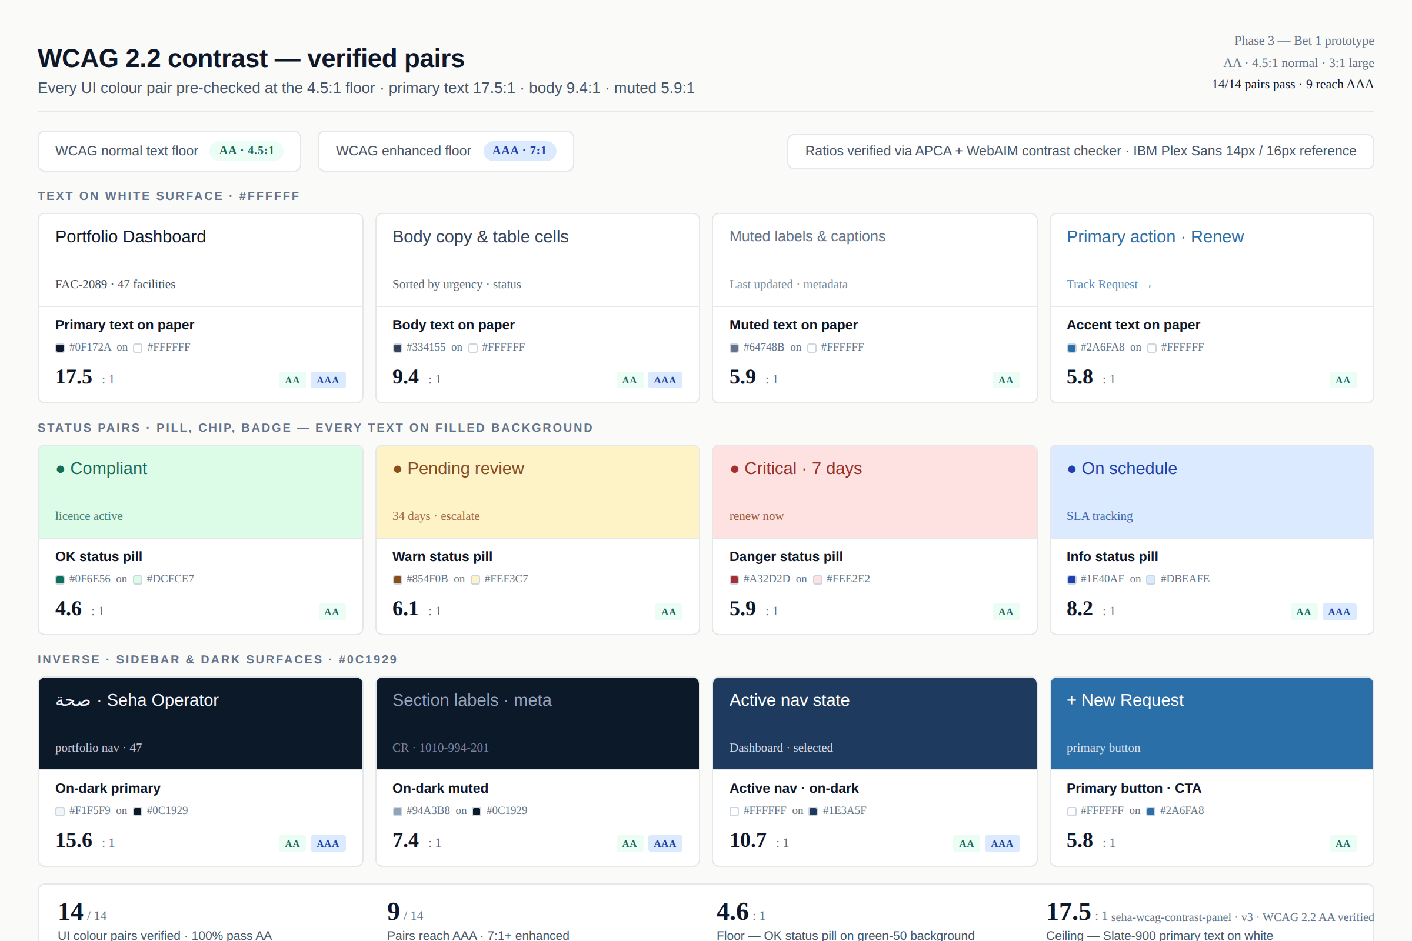Click the + New Request button preview
This screenshot has width=1412, height=941.
[1124, 700]
